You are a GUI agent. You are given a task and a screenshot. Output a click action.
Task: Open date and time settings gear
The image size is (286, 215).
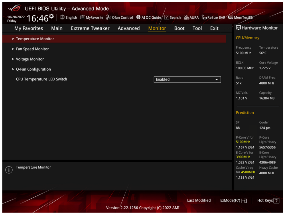pyautogui.click(x=52, y=16)
